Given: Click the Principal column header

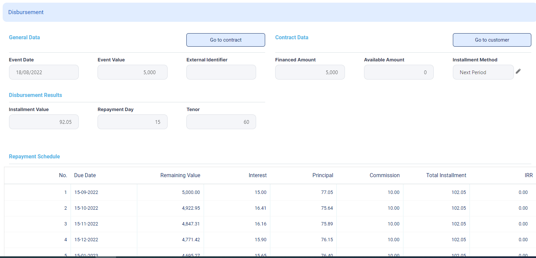Looking at the screenshot, I should click(322, 175).
